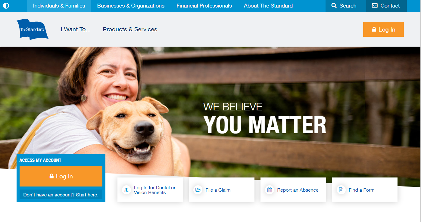Click The Standard flag logo
The width and height of the screenshot is (421, 222).
[x=33, y=29]
